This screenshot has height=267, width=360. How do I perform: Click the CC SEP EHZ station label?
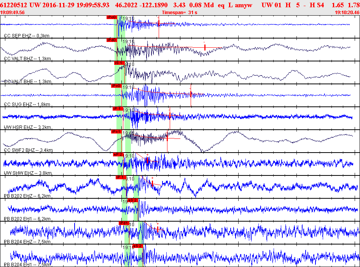pyautogui.click(x=27, y=36)
